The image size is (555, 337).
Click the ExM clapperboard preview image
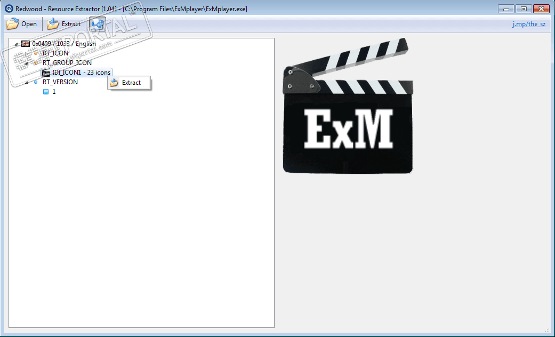(348, 106)
